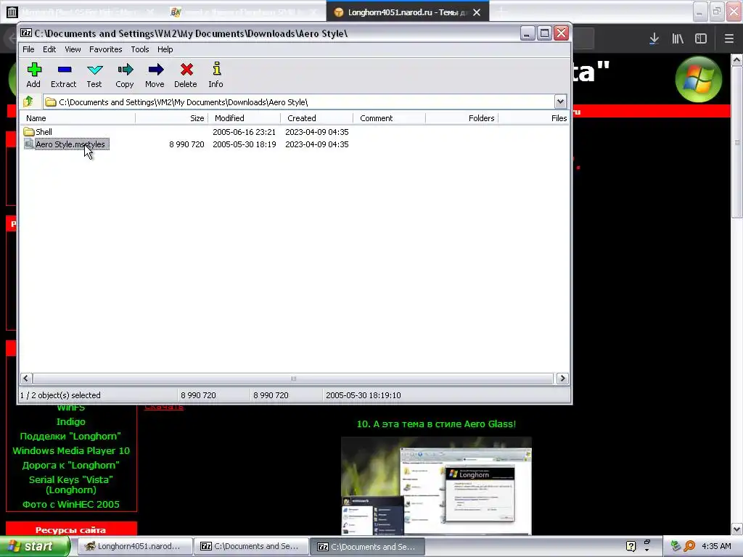Click file list scroll left arrow
The image size is (743, 557).
tap(26, 378)
